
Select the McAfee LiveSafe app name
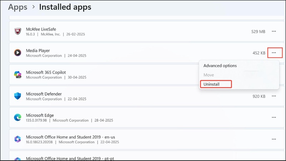click(x=41, y=29)
